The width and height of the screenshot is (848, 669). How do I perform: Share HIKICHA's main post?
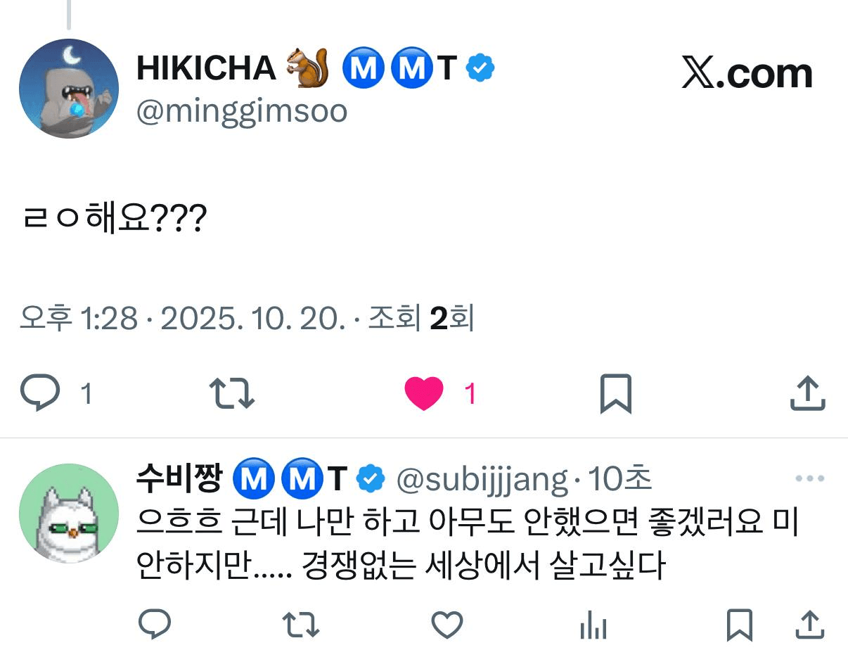pos(807,393)
